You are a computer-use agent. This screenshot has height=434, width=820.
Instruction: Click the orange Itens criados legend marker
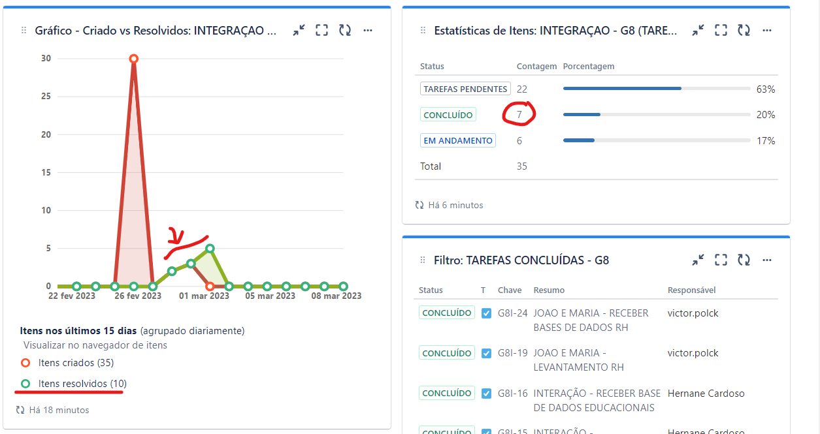point(25,363)
